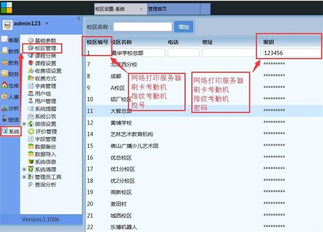Viewport: 323px width, 232px height.
Task: Open the 财务 sidebar module
Action: click(x=10, y=74)
